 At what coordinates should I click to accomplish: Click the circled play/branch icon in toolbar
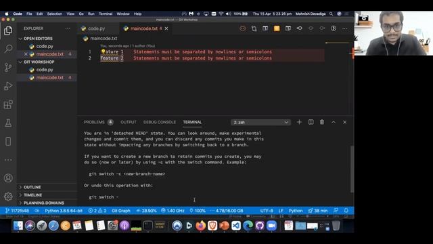(x=334, y=28)
